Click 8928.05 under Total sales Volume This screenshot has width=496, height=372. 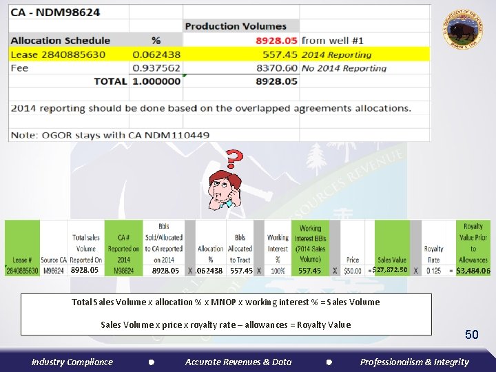tap(85, 270)
